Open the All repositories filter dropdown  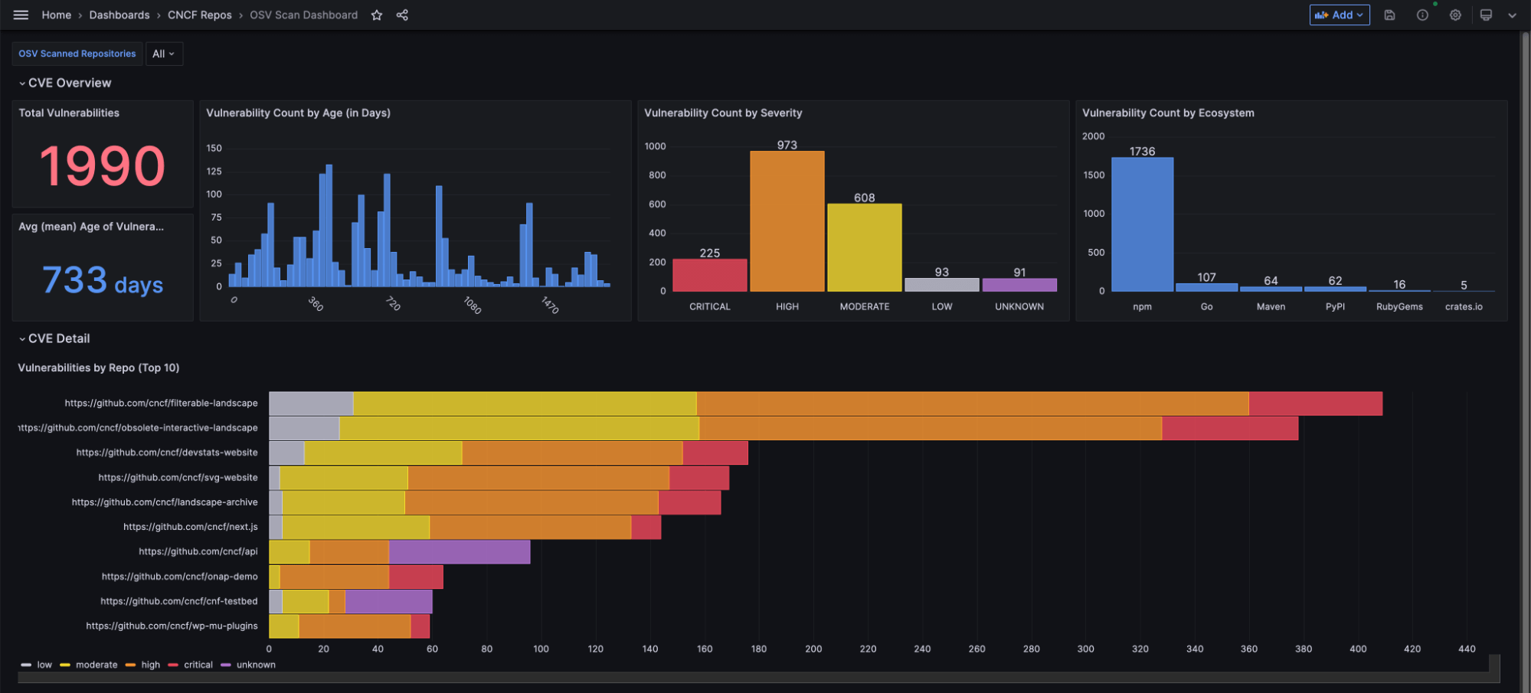pos(164,54)
